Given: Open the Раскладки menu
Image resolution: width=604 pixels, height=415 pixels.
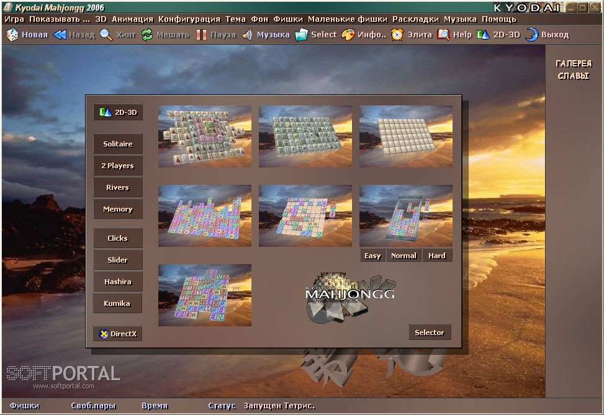Looking at the screenshot, I should [x=416, y=19].
